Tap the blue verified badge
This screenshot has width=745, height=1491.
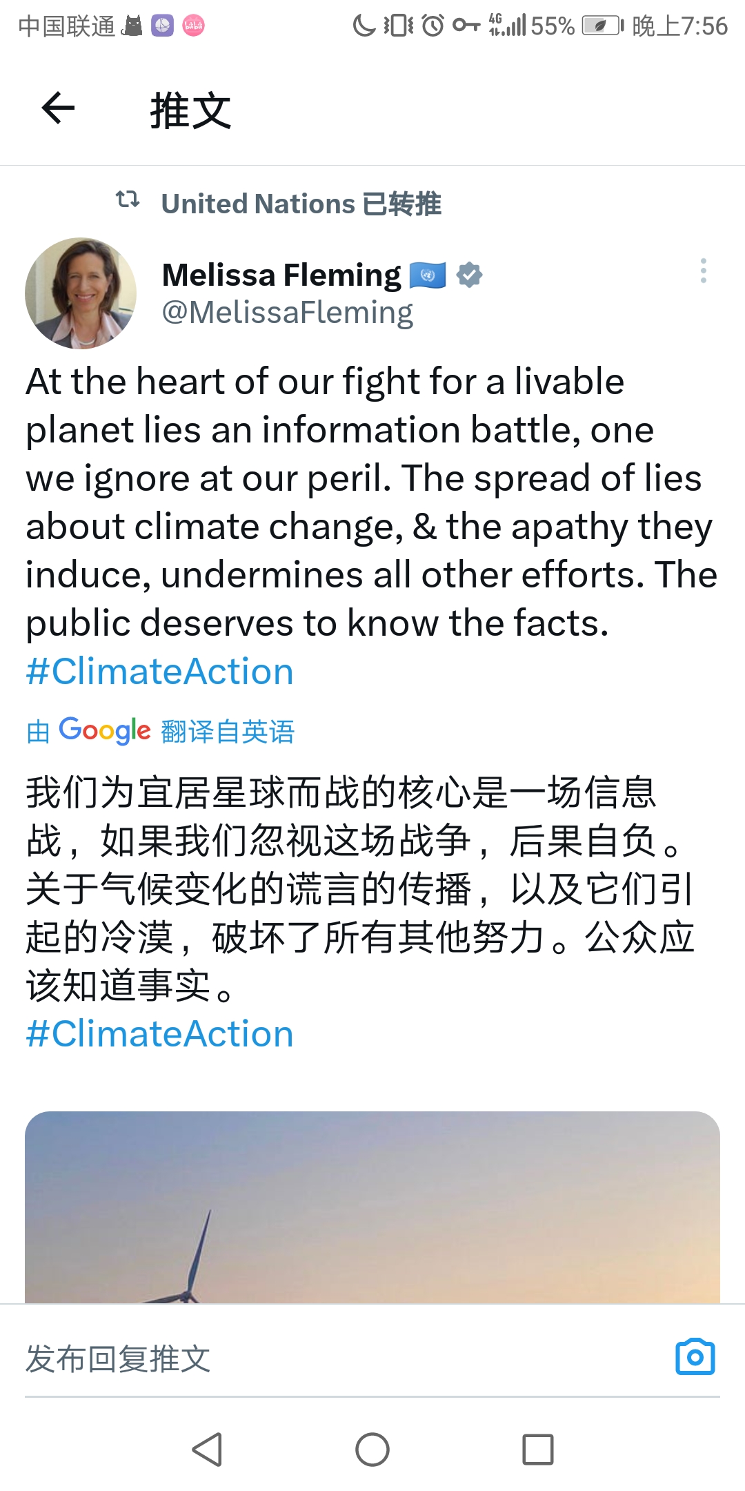coord(469,275)
